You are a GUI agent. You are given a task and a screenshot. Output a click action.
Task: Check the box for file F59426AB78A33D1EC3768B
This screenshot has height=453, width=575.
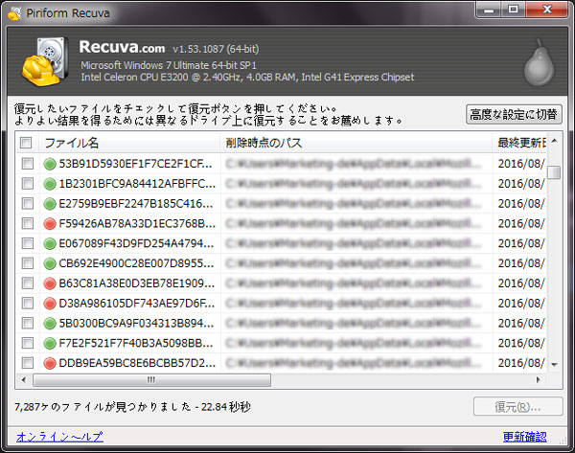point(28,223)
